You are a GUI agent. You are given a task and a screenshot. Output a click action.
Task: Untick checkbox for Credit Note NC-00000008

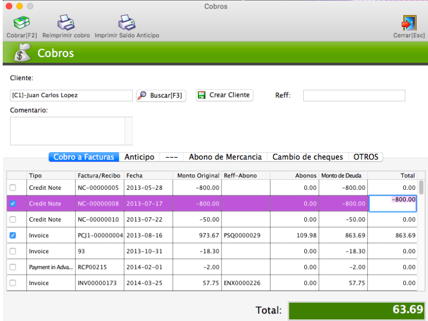12,204
